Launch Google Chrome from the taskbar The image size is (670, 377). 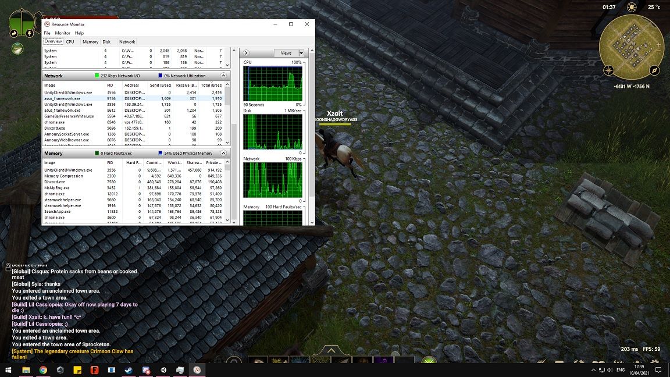pyautogui.click(x=43, y=370)
